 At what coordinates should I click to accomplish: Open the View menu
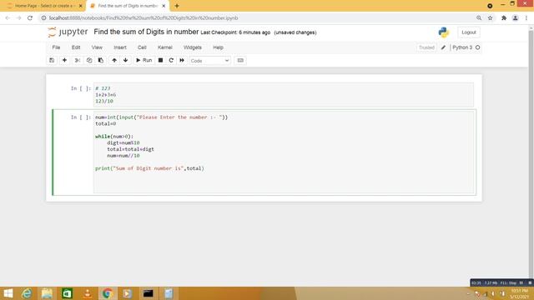[97, 47]
